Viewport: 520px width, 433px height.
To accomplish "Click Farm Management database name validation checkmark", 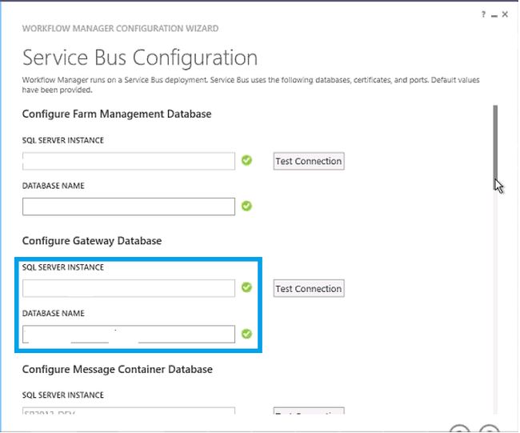I will [x=247, y=206].
